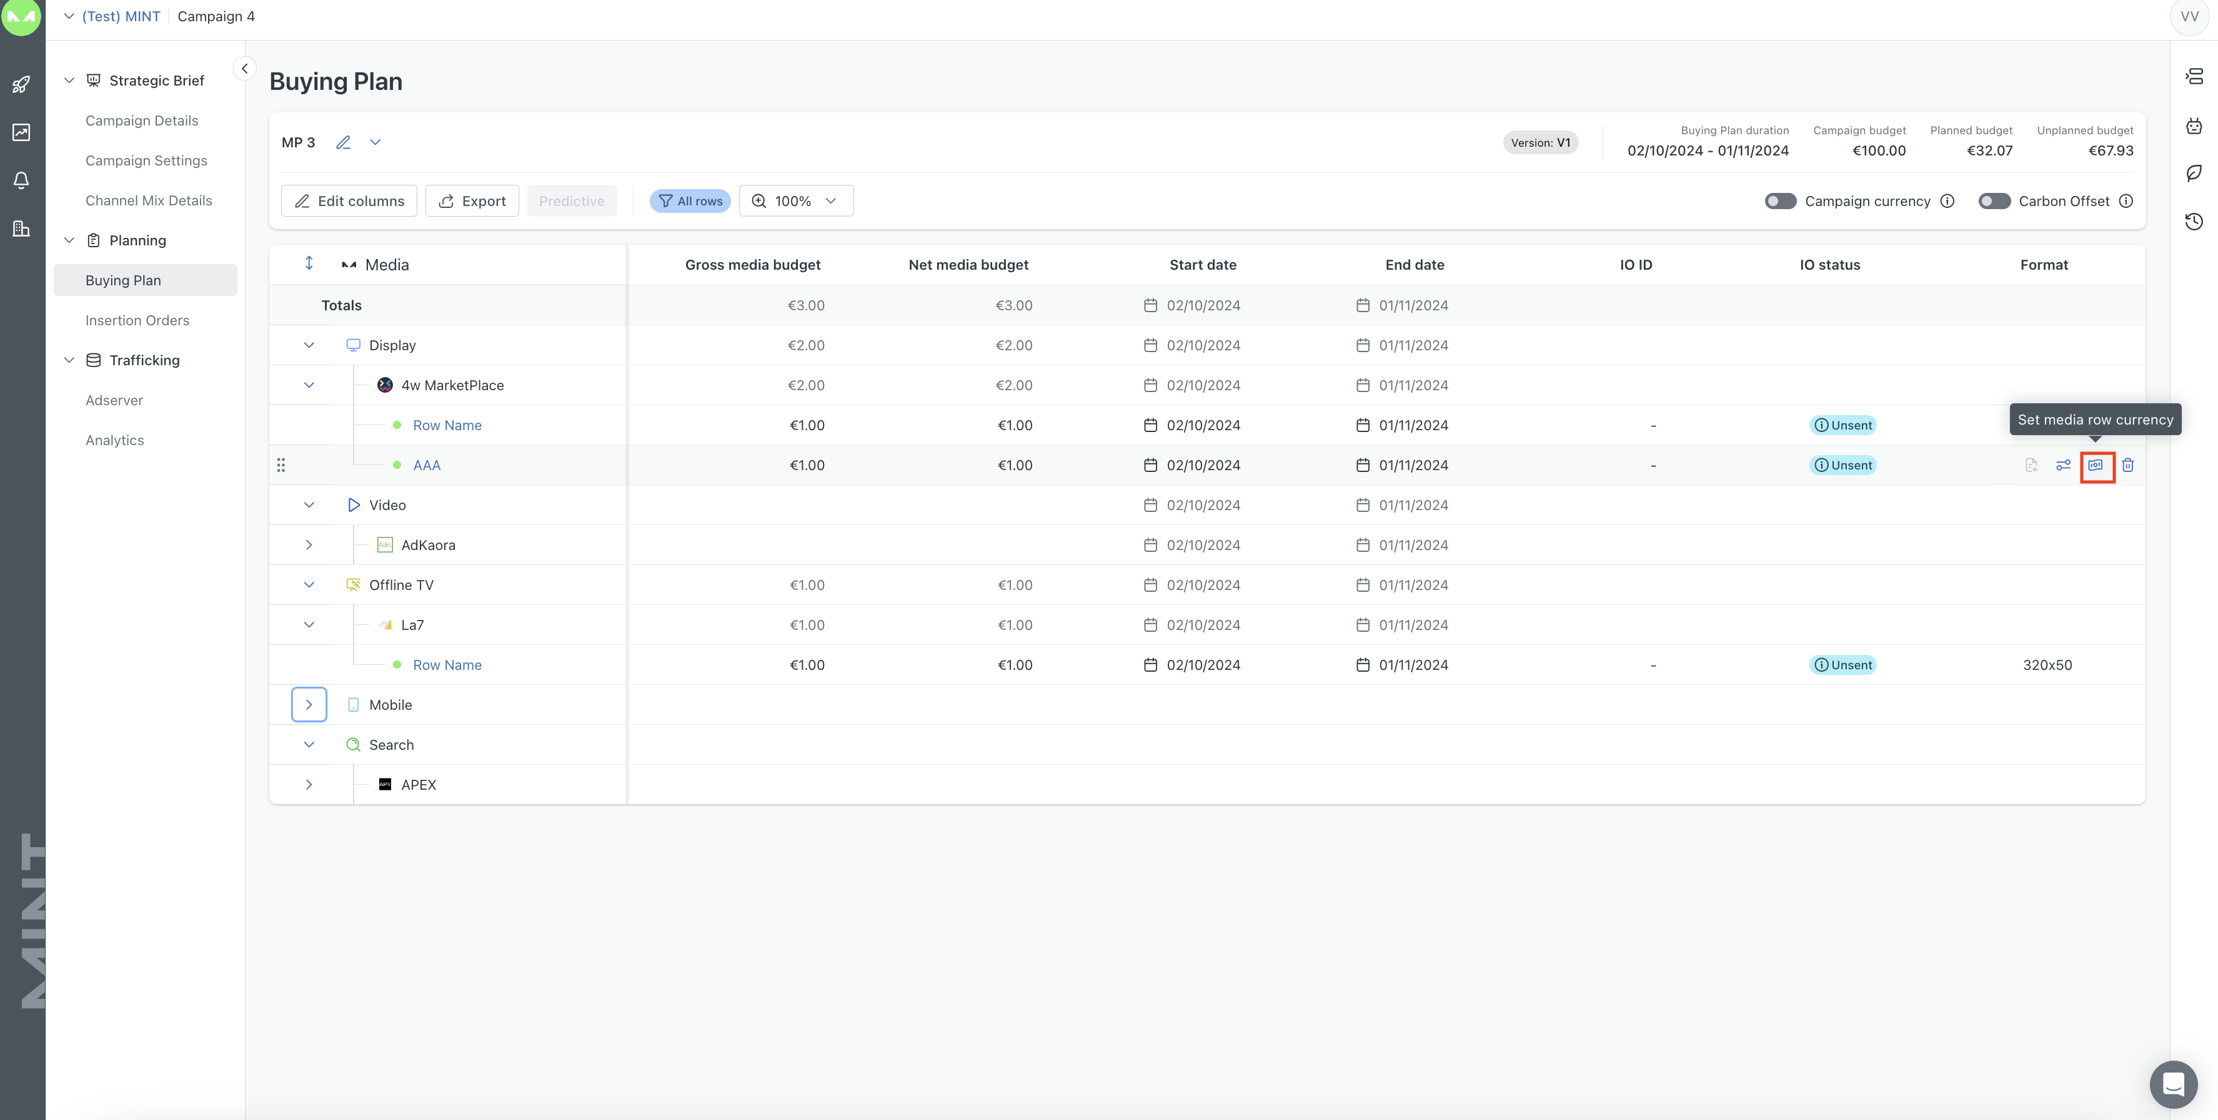Open Campaign Settings in sidebar
This screenshot has width=2218, height=1120.
coord(146,161)
